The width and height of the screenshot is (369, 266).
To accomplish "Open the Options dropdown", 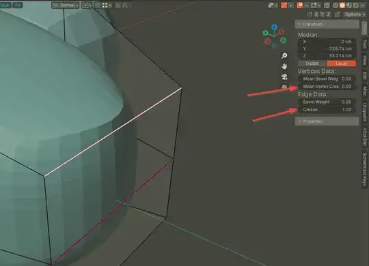I will [355, 14].
